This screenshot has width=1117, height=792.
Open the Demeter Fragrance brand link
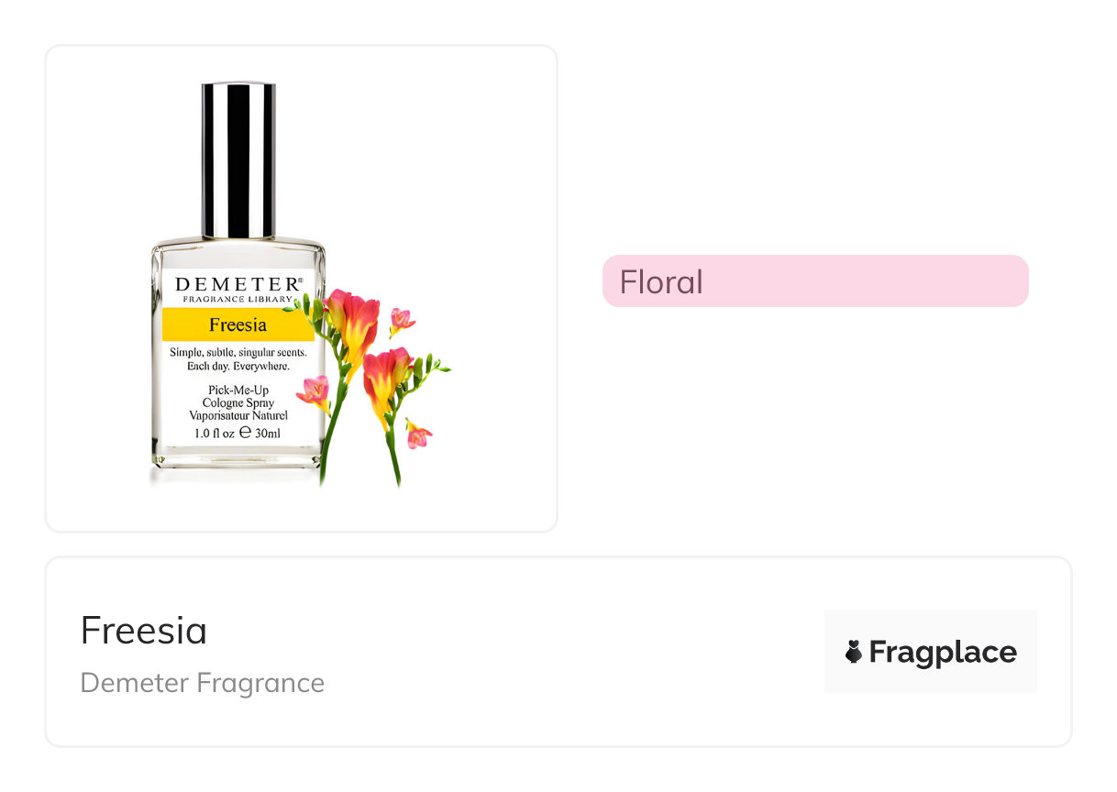tap(203, 683)
